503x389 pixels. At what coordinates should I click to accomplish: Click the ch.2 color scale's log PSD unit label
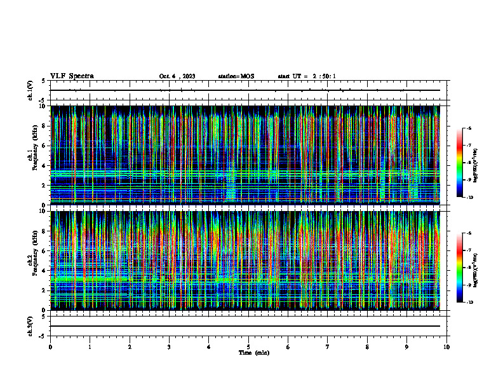click(x=476, y=270)
